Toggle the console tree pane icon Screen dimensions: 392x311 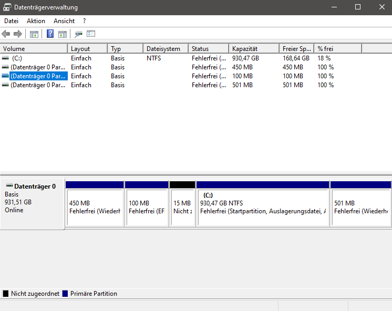point(34,34)
